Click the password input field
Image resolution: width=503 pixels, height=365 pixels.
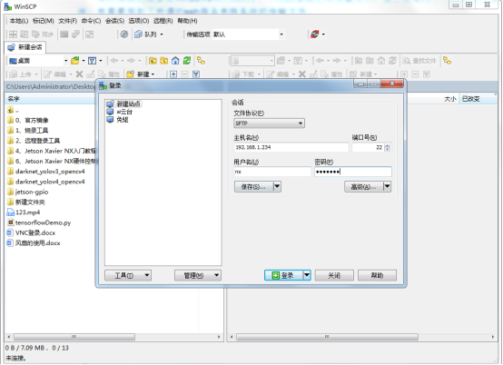[x=353, y=172]
